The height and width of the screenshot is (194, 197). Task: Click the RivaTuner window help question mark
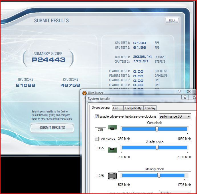click(x=179, y=92)
